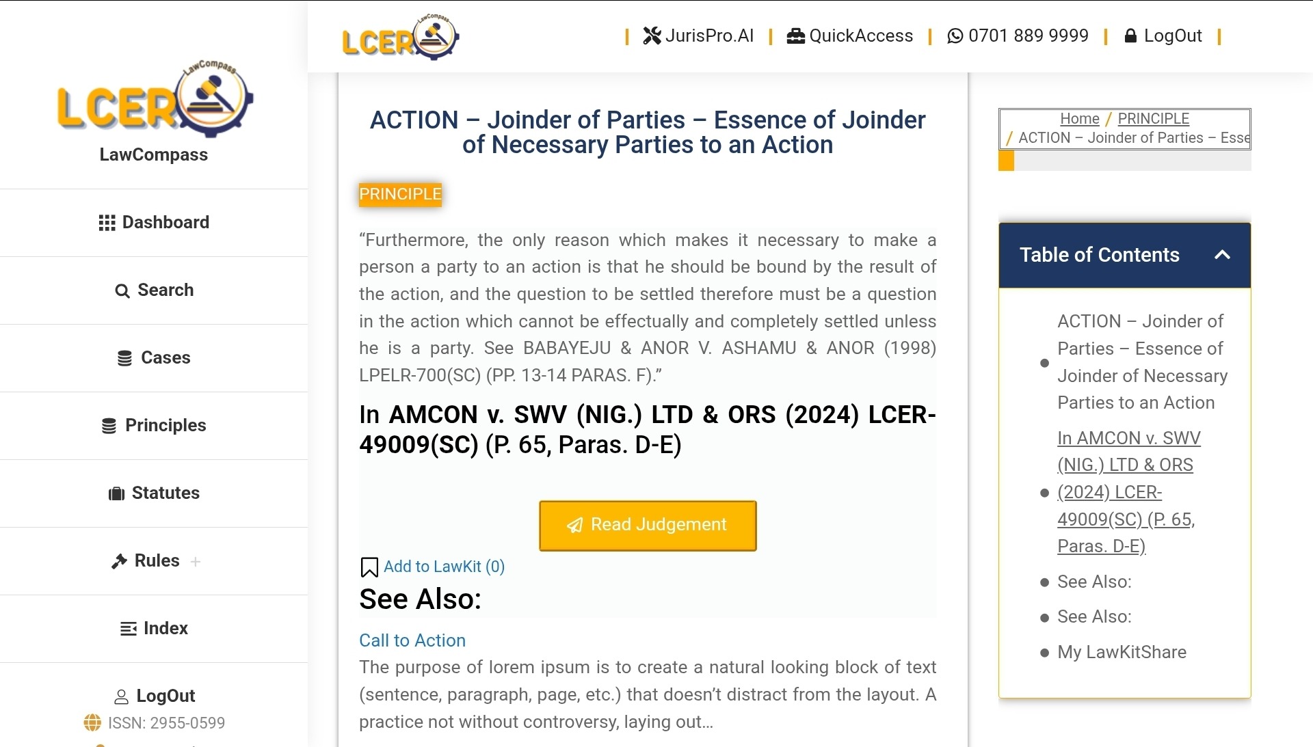Click the bookmark icon beside Add to LawKit
The height and width of the screenshot is (747, 1313).
pyautogui.click(x=369, y=567)
